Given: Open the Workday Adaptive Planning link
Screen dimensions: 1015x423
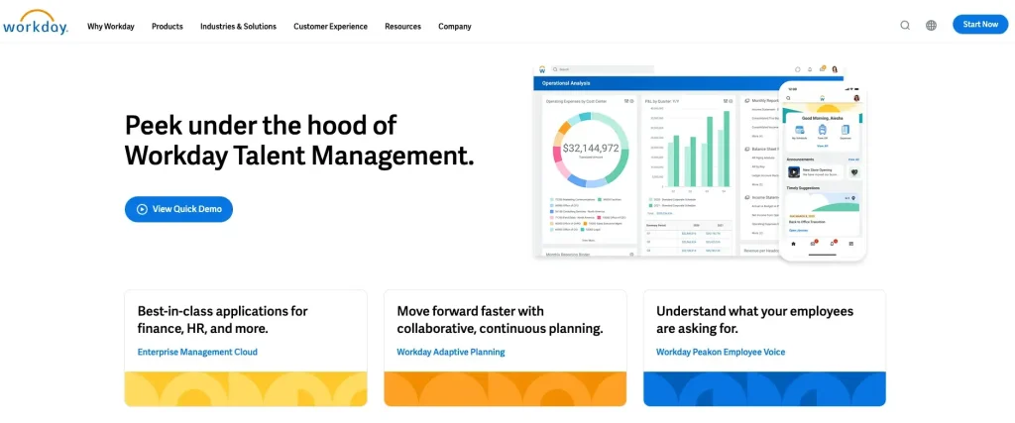Looking at the screenshot, I should tap(451, 352).
